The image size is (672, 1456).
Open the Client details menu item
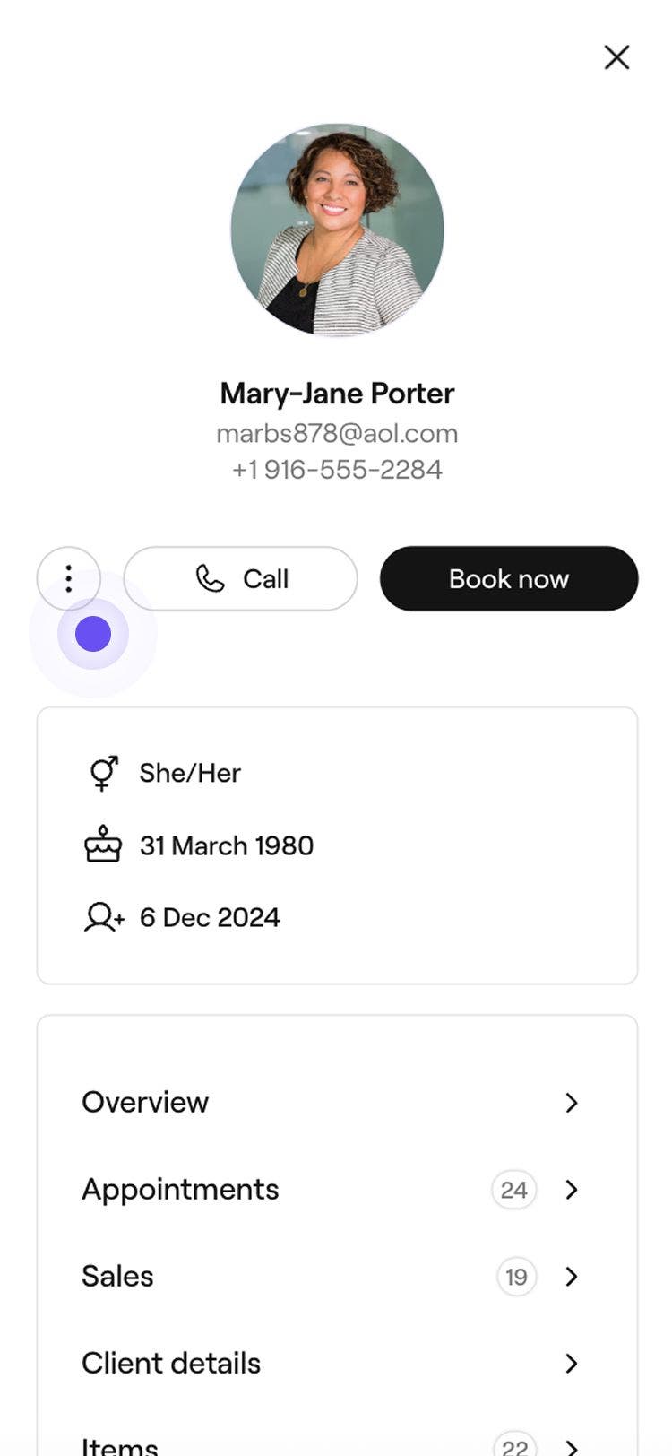[x=171, y=1364]
